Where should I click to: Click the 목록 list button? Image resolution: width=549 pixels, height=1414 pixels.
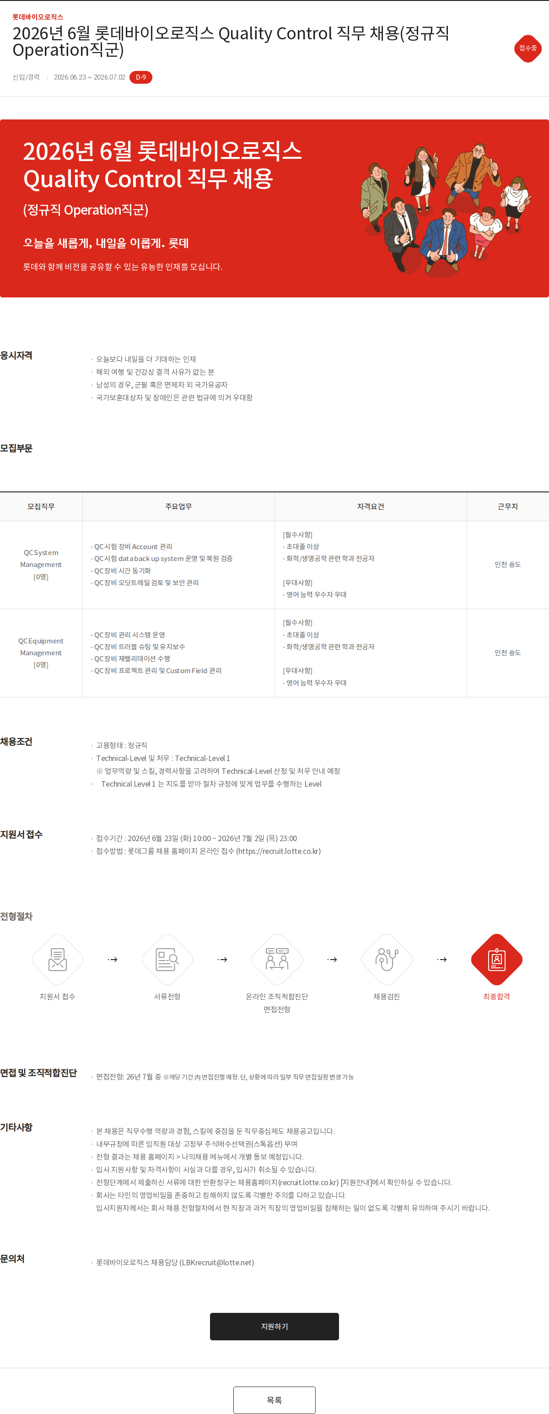coord(274,1400)
